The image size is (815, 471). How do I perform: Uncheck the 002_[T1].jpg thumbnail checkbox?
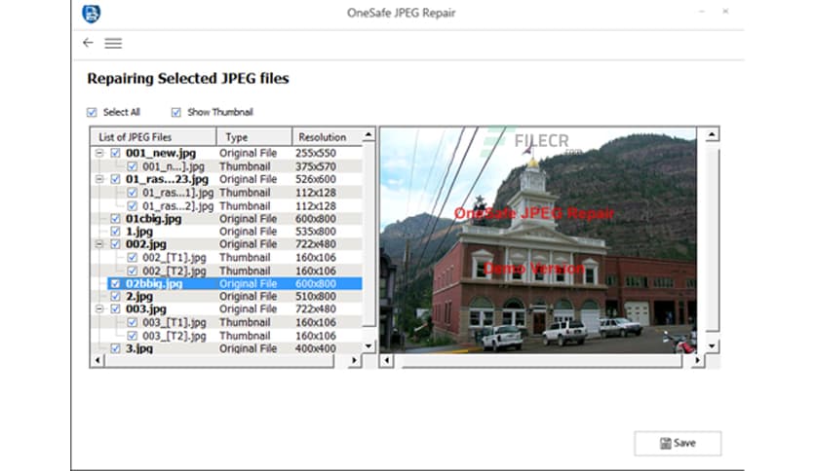pyautogui.click(x=132, y=257)
